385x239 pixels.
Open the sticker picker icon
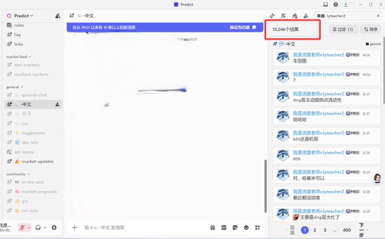pyautogui.click(x=235, y=228)
